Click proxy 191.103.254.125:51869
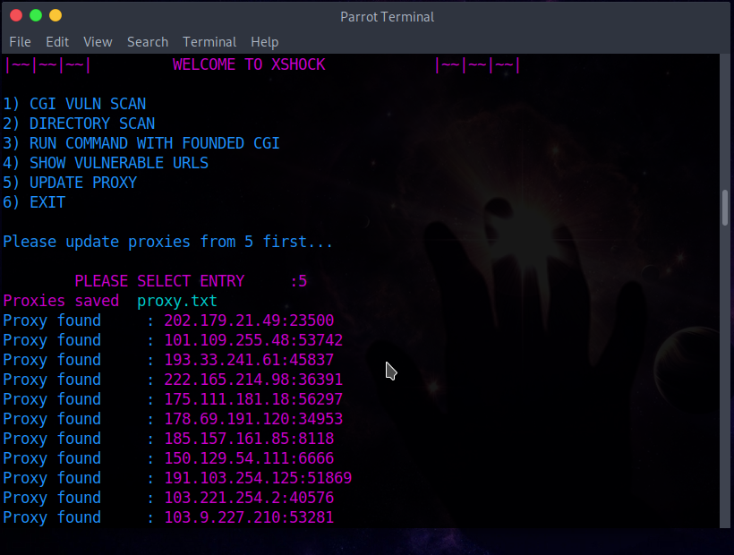 [x=258, y=478]
